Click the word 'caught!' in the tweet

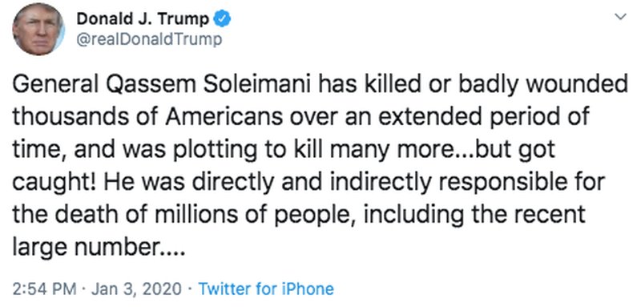[53, 182]
